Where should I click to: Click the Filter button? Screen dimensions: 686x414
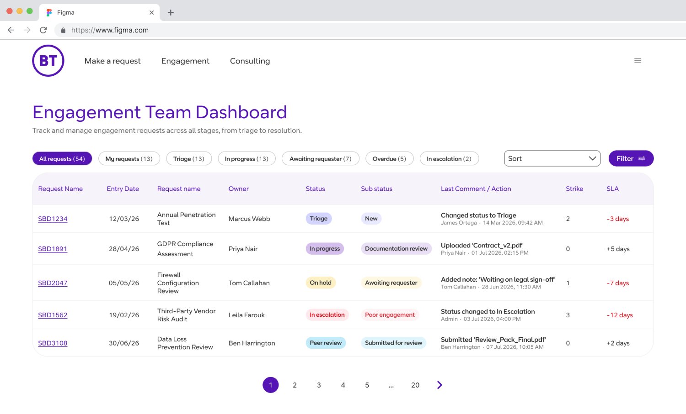pos(631,158)
